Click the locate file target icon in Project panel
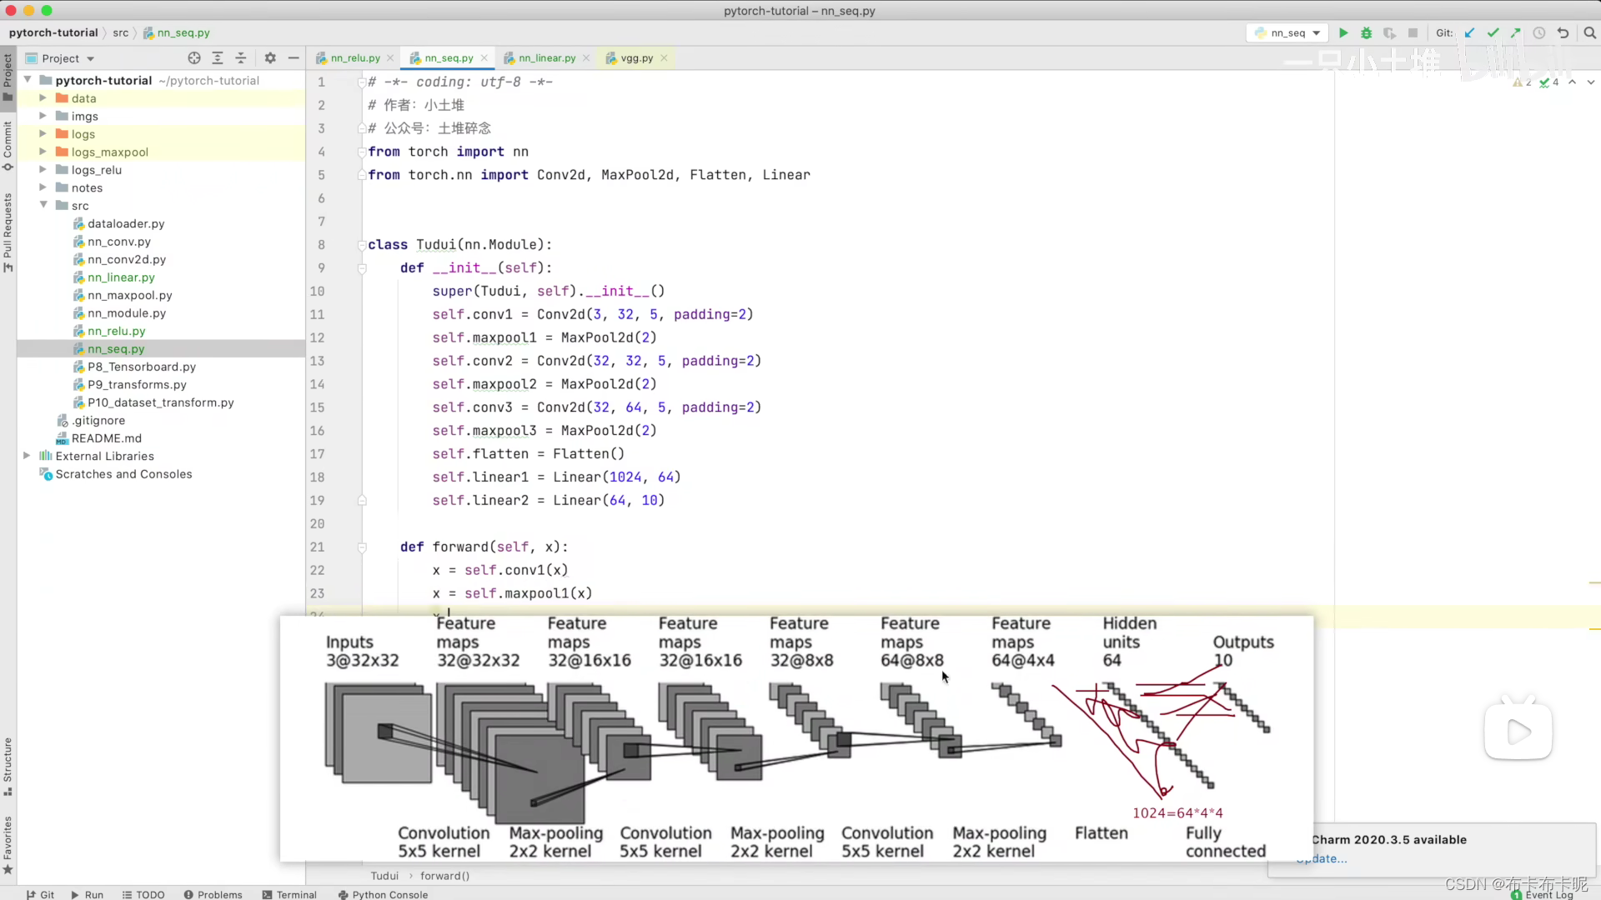The height and width of the screenshot is (900, 1601). (x=194, y=58)
